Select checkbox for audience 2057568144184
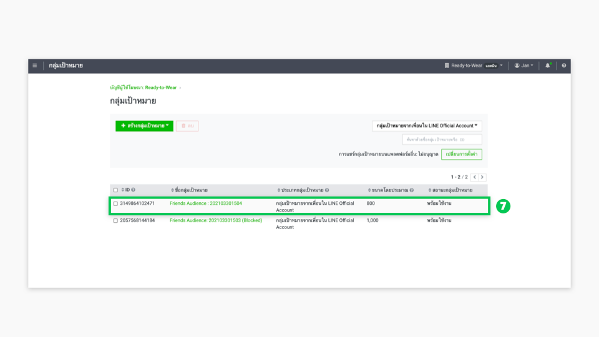This screenshot has width=599, height=337. (115, 220)
